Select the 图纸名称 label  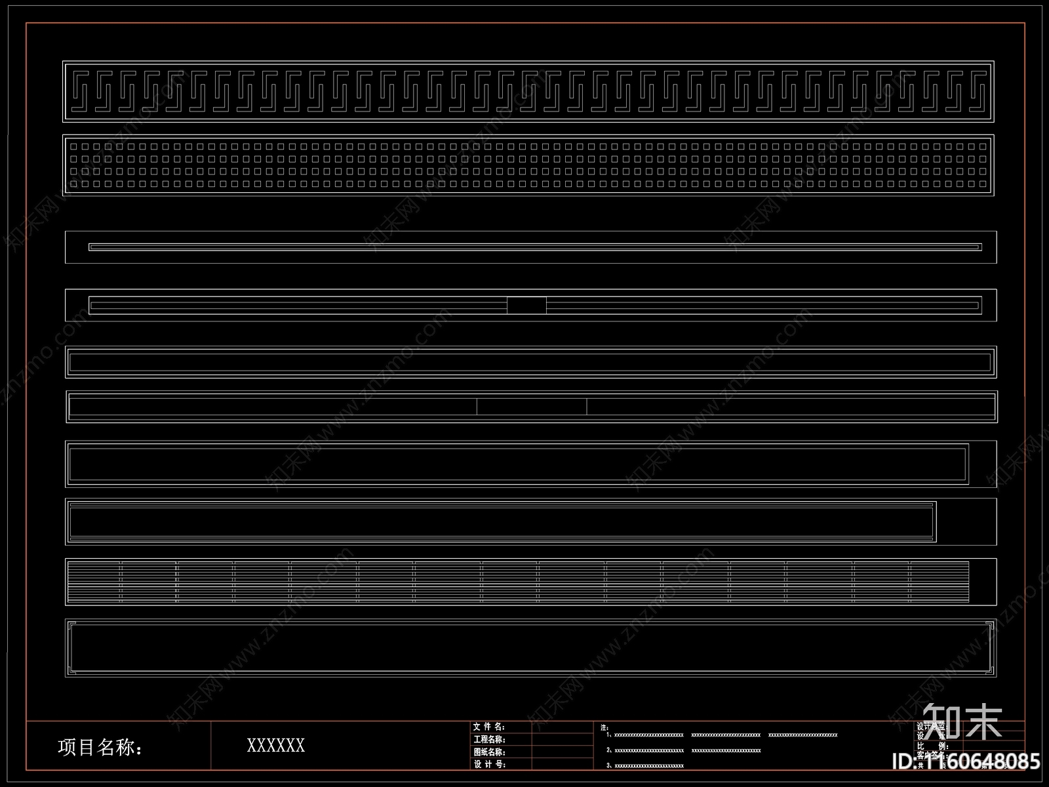489,752
